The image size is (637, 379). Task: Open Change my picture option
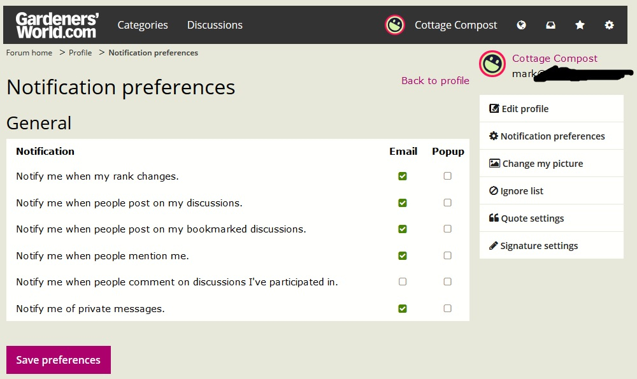pos(551,163)
